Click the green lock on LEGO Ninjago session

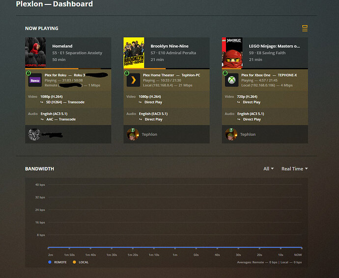(225, 73)
